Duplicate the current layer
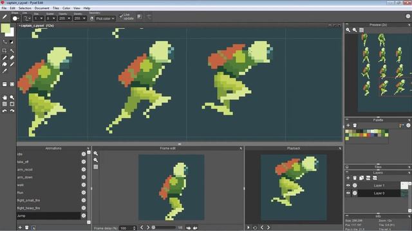Screen dimensions: 412x231 362,178
